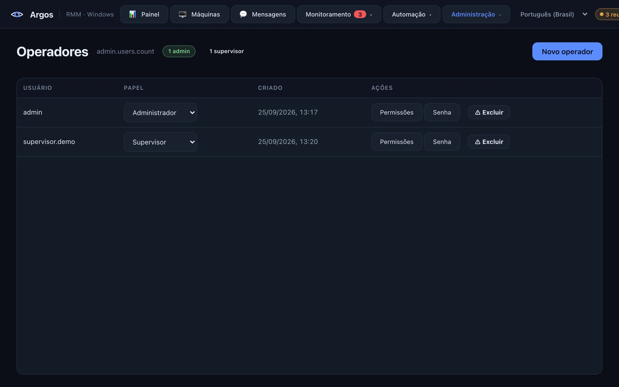Click the Painel bar chart icon
This screenshot has width=619, height=387.
point(132,14)
